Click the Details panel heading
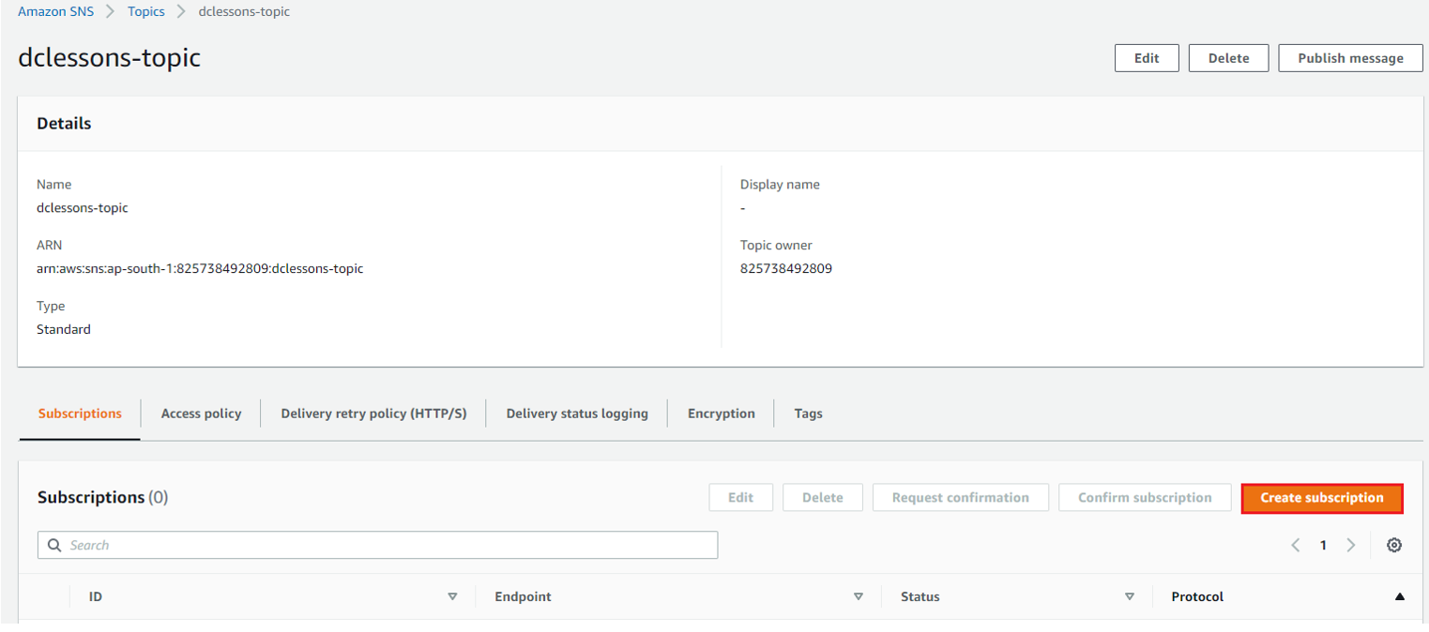Screen dimensions: 1429x632 pos(64,123)
